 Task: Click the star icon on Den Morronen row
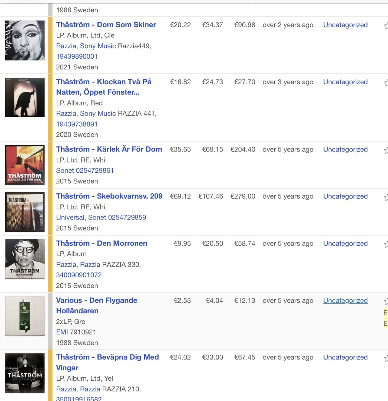(386, 244)
